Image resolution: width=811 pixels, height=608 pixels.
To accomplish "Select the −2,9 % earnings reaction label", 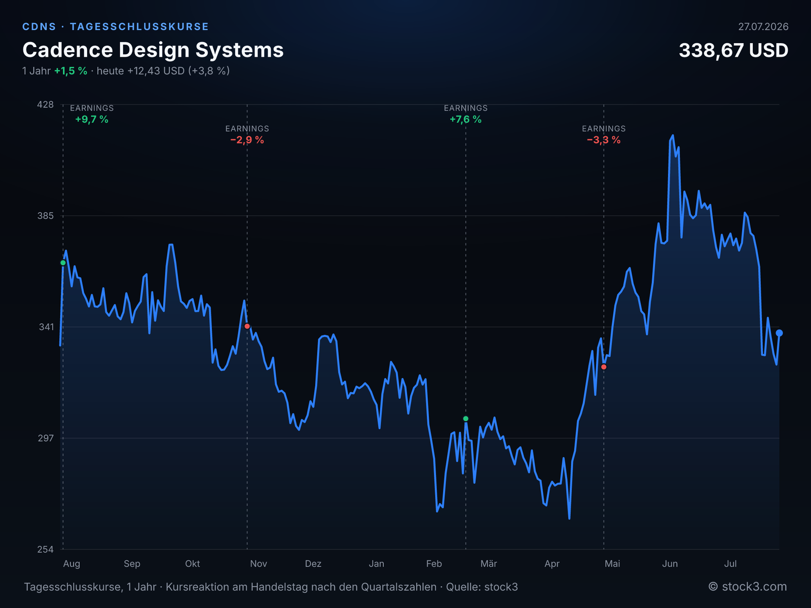I will [x=247, y=140].
